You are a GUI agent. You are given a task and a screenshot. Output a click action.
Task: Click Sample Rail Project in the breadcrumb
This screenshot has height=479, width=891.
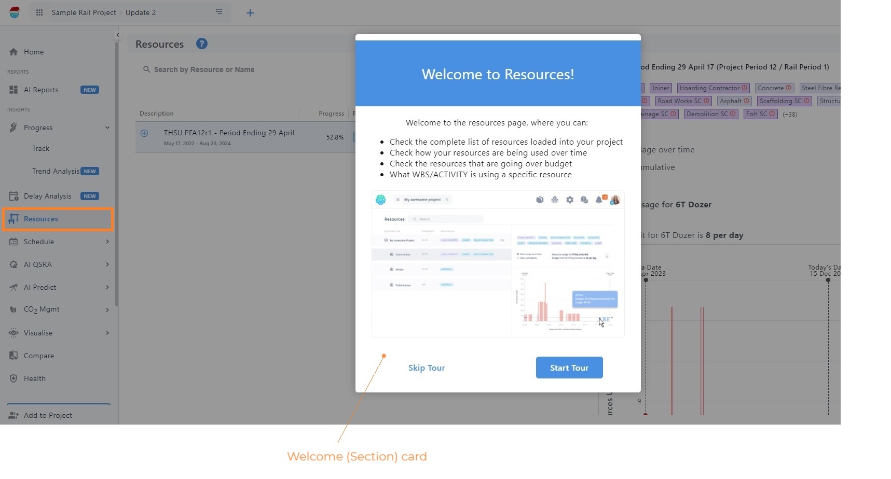click(84, 12)
